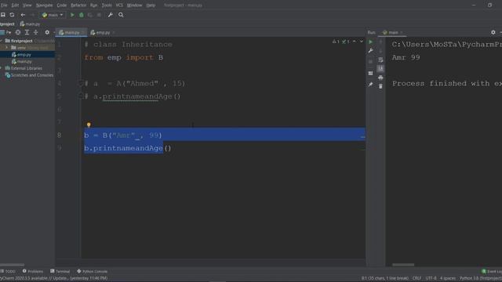502x282 pixels.
Task: Open the View menu
Action: coord(27,5)
